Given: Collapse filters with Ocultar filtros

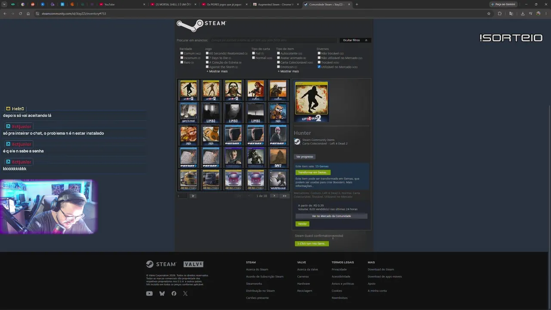Looking at the screenshot, I should click(x=355, y=40).
